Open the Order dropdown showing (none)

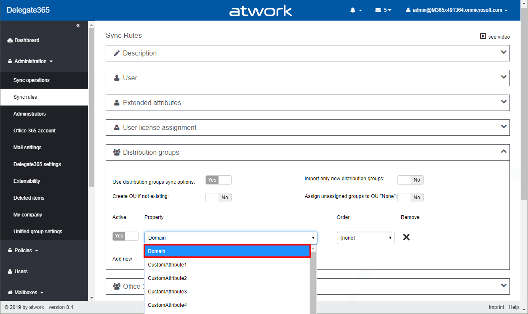(365, 238)
